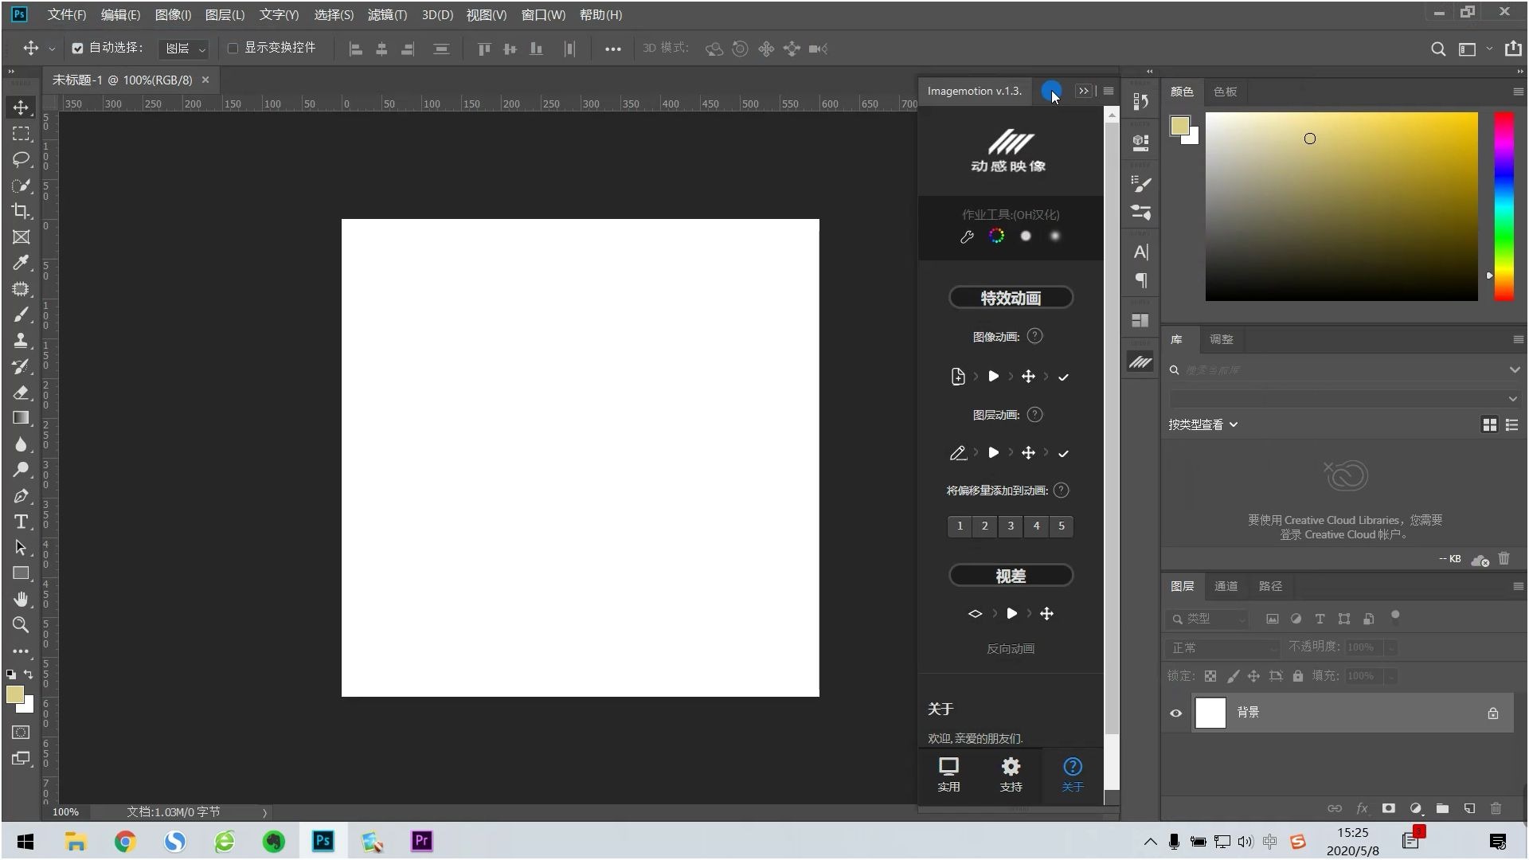Select the Eyedropper tool
1529x860 pixels.
pos(21,263)
